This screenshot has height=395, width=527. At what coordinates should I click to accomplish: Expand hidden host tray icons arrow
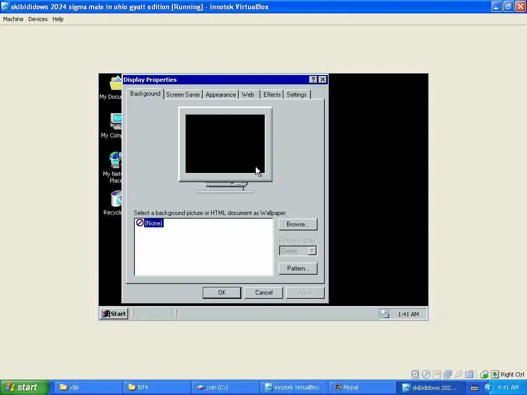click(488, 388)
